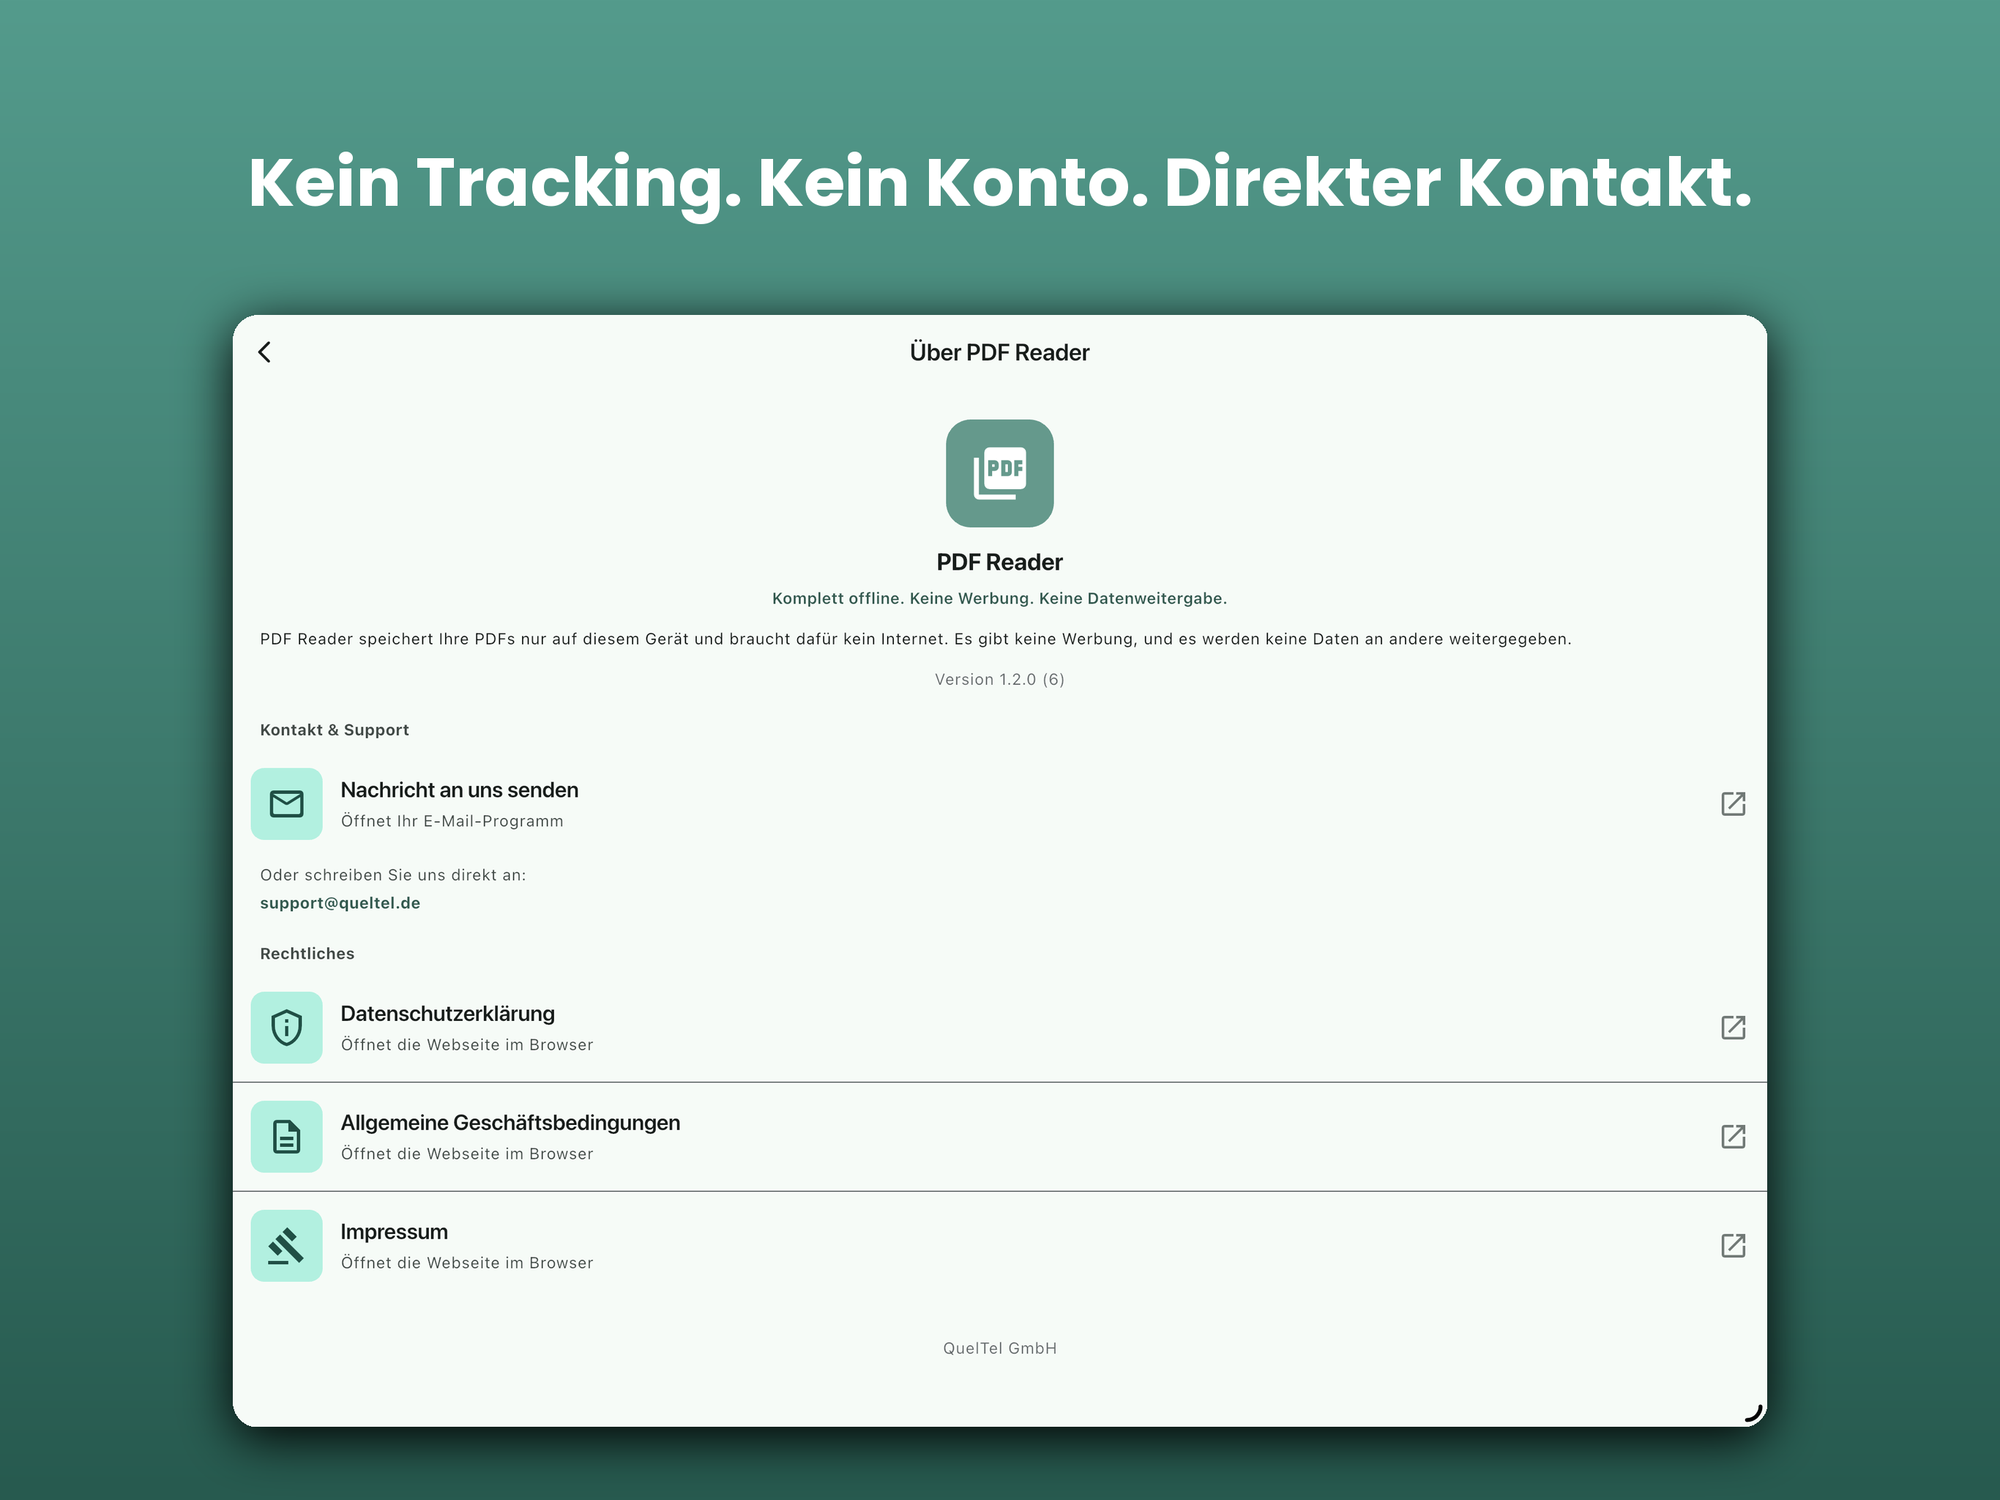Open the Datenschutzerklärung entry
2000x1500 pixels.
[x=999, y=1027]
